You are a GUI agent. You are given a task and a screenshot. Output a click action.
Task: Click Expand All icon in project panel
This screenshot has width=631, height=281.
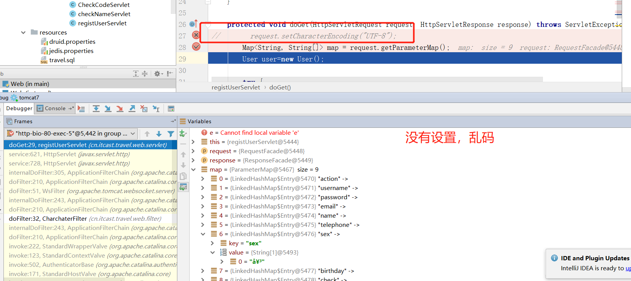[x=136, y=74]
